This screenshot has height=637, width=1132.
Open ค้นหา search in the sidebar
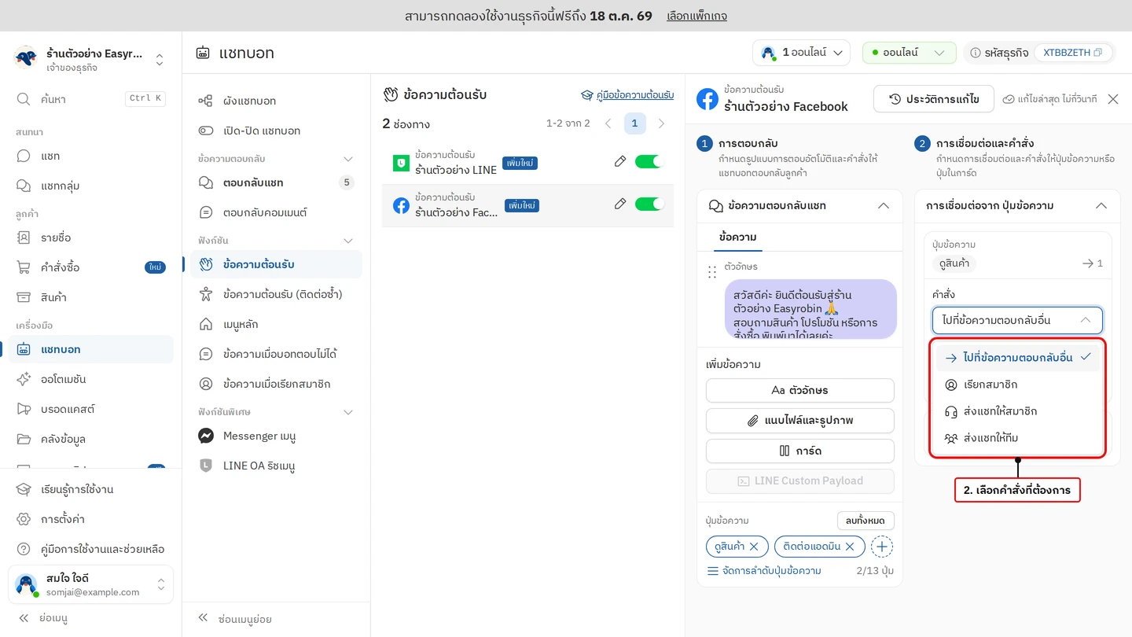[x=90, y=99]
